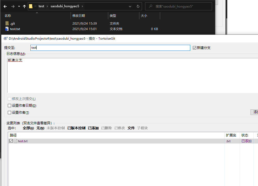
Task: Focus the 提交至 branch name field
Action: tap(110, 48)
